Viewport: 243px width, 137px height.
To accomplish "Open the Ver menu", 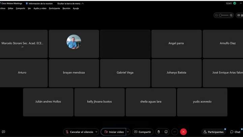I will [x=29, y=8].
